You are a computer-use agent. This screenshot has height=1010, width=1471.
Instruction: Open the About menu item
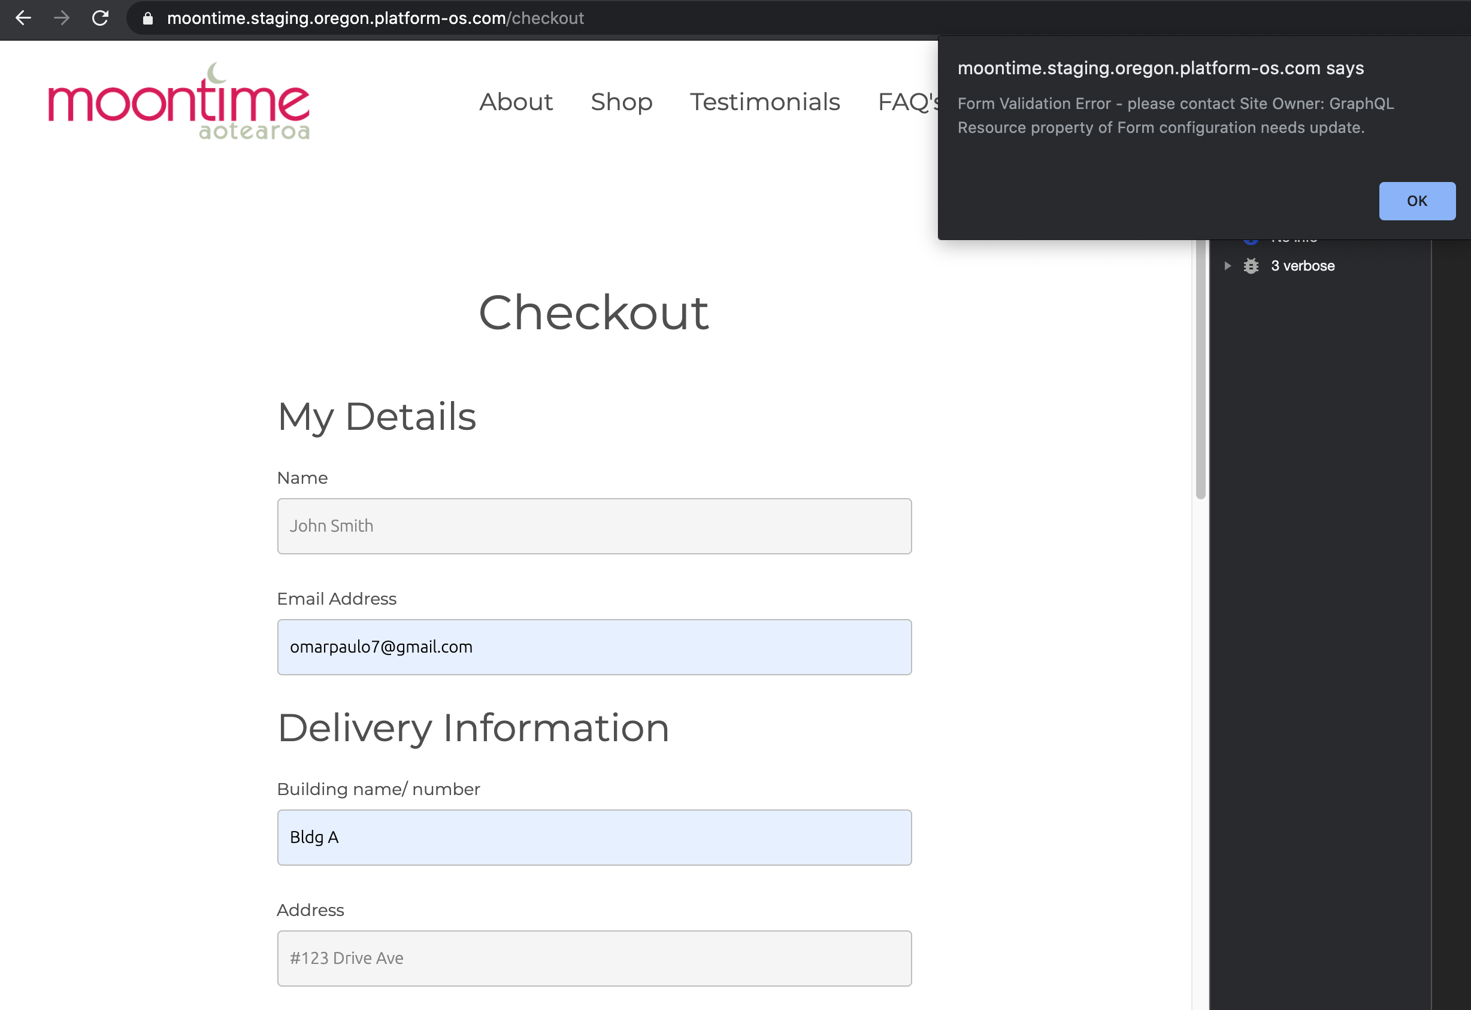coord(515,102)
